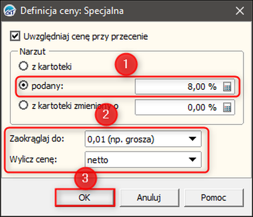Choose z kartoteki zmieniony o radio option

[23, 105]
